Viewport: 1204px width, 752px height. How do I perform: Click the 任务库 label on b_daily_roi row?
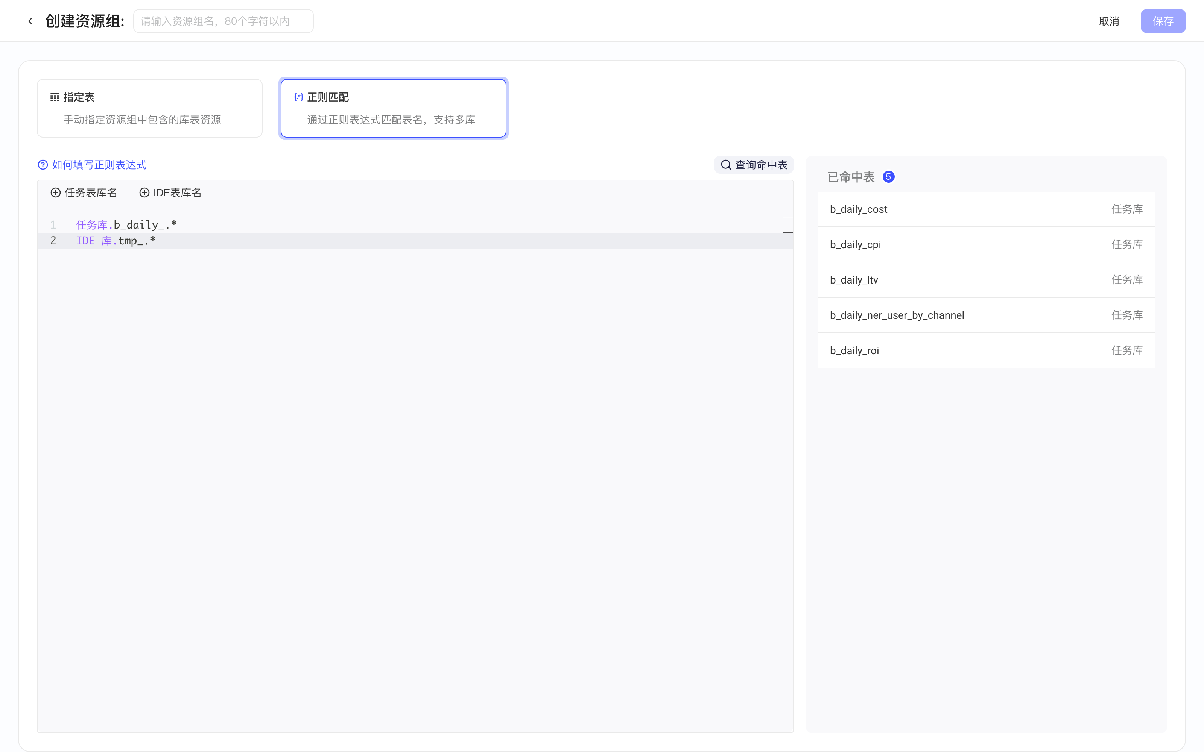(1127, 350)
